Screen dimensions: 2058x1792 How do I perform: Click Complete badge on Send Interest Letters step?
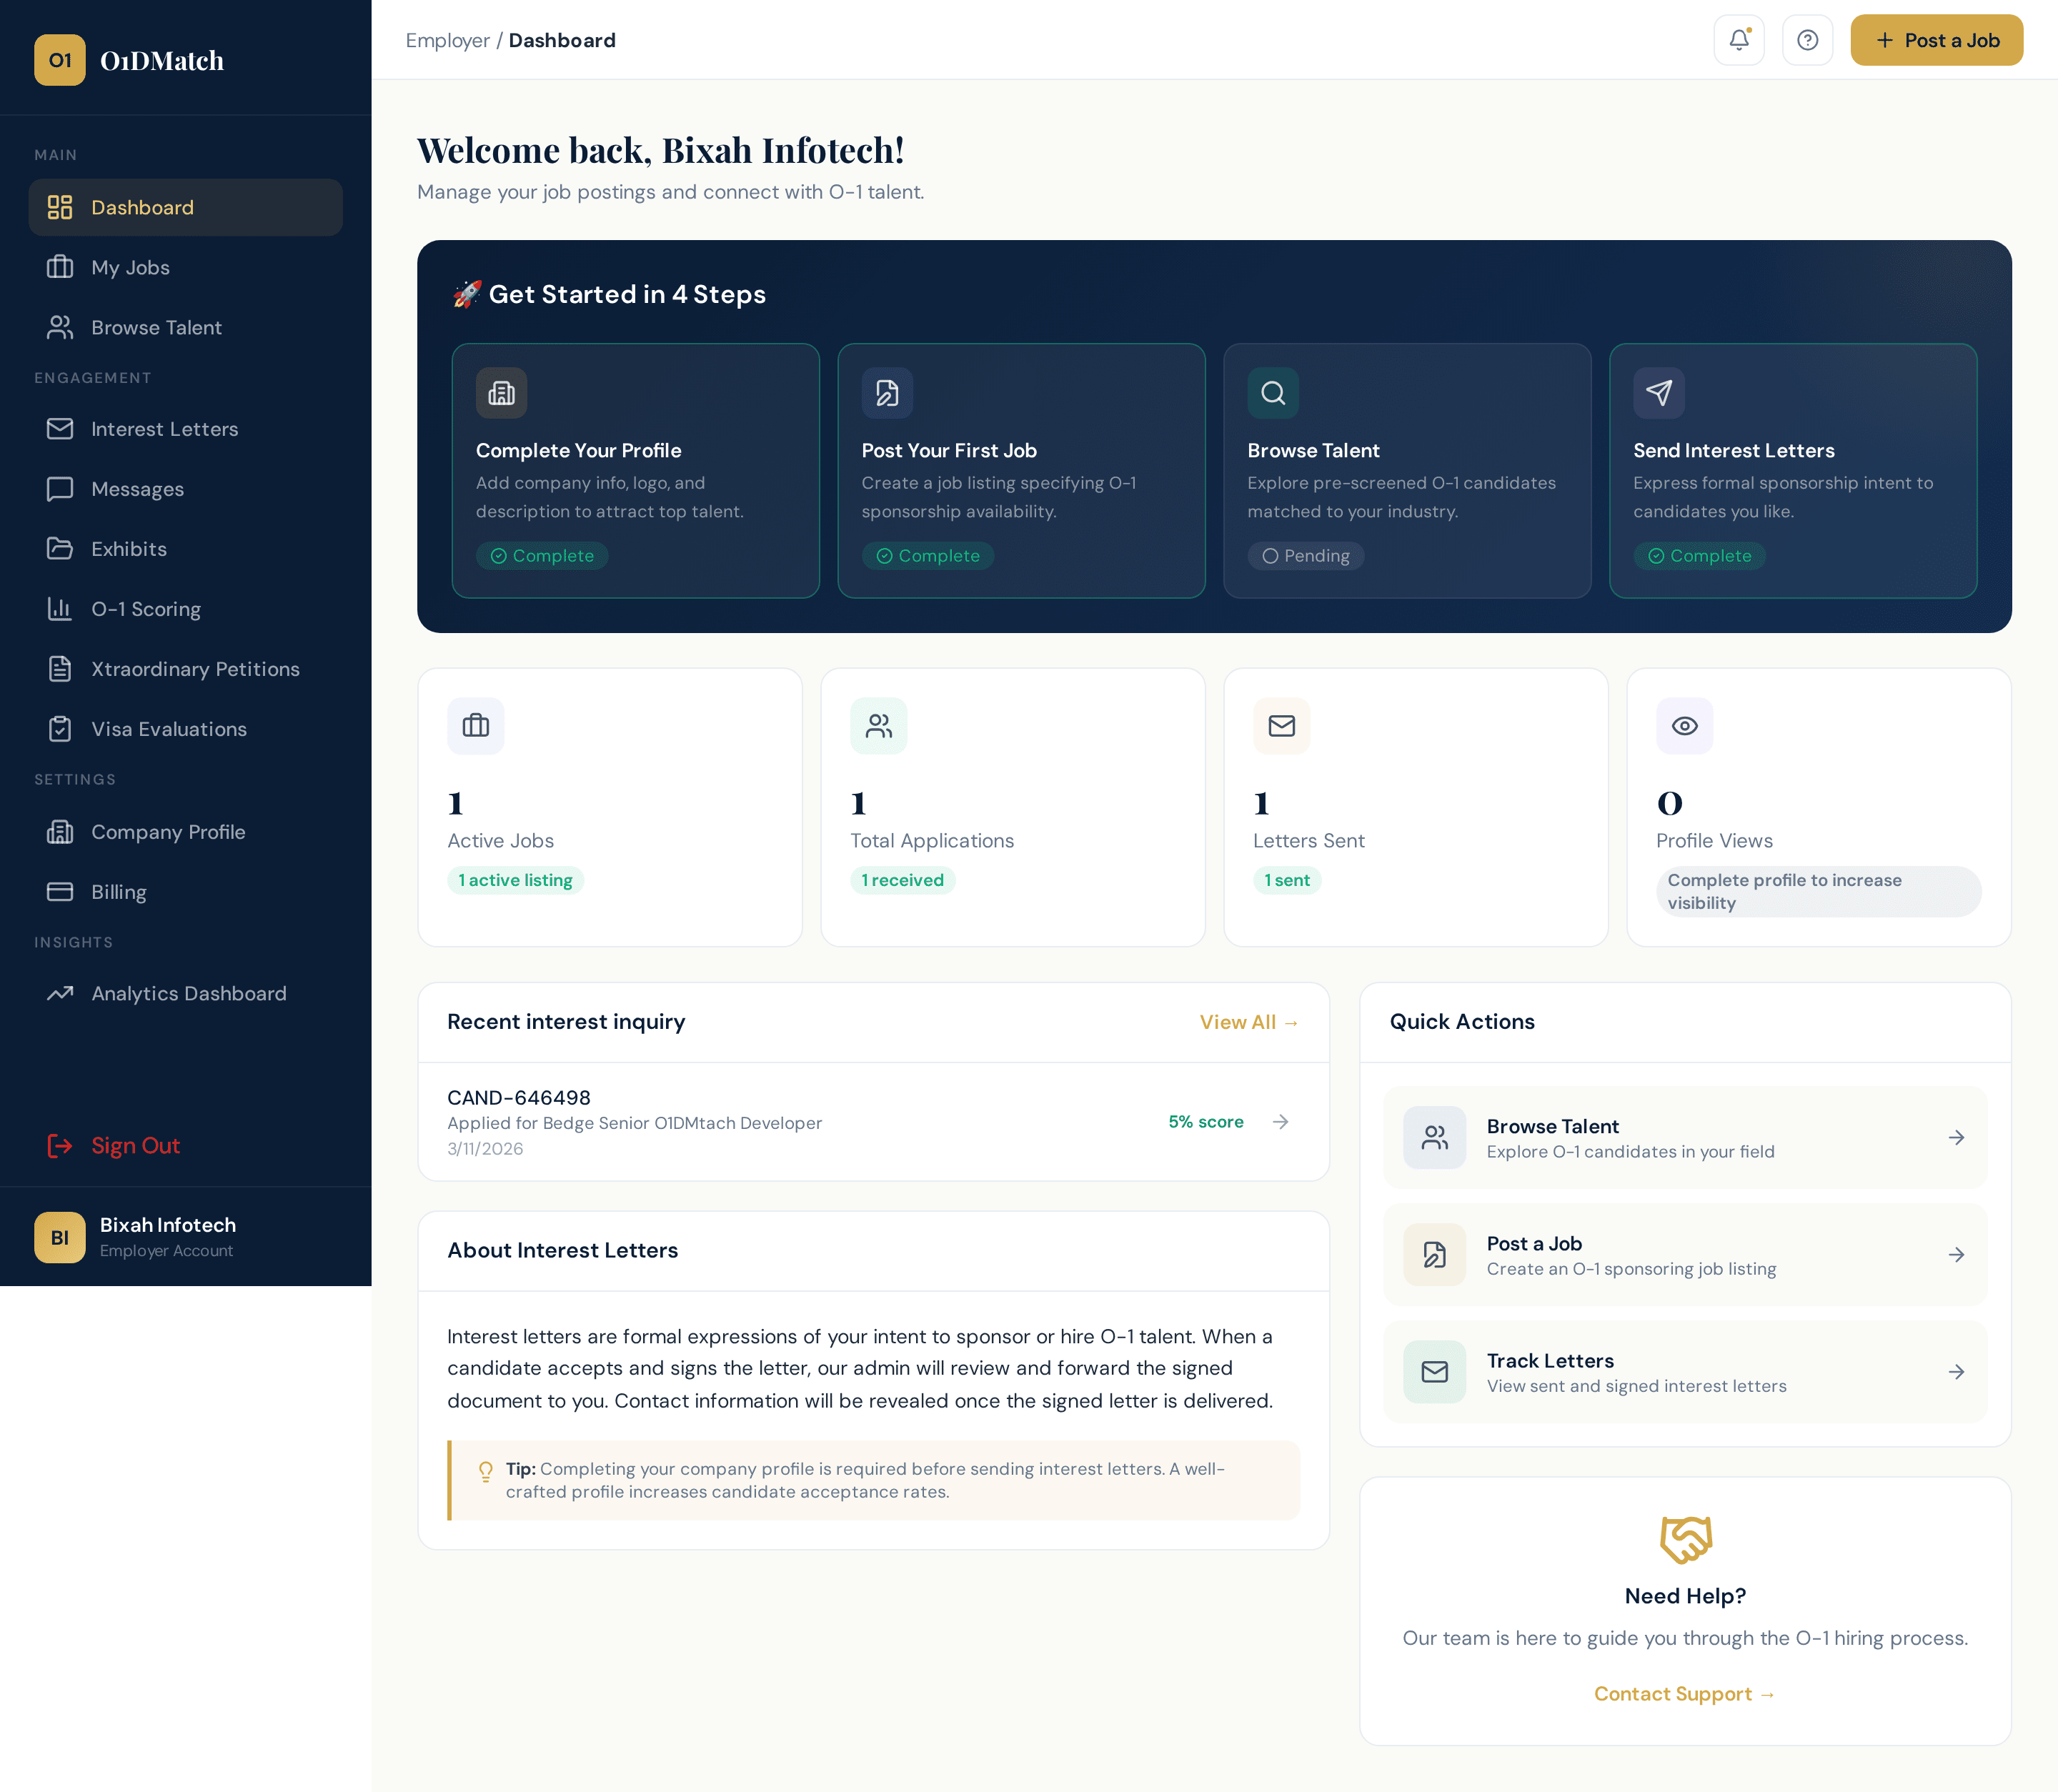1700,556
